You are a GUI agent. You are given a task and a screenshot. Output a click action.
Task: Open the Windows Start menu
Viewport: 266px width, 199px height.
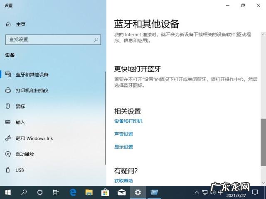[x=8, y=192]
